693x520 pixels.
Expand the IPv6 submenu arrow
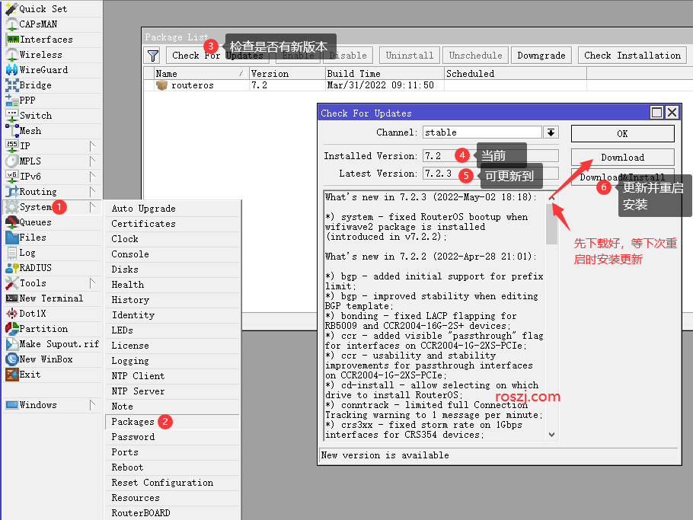(x=92, y=177)
